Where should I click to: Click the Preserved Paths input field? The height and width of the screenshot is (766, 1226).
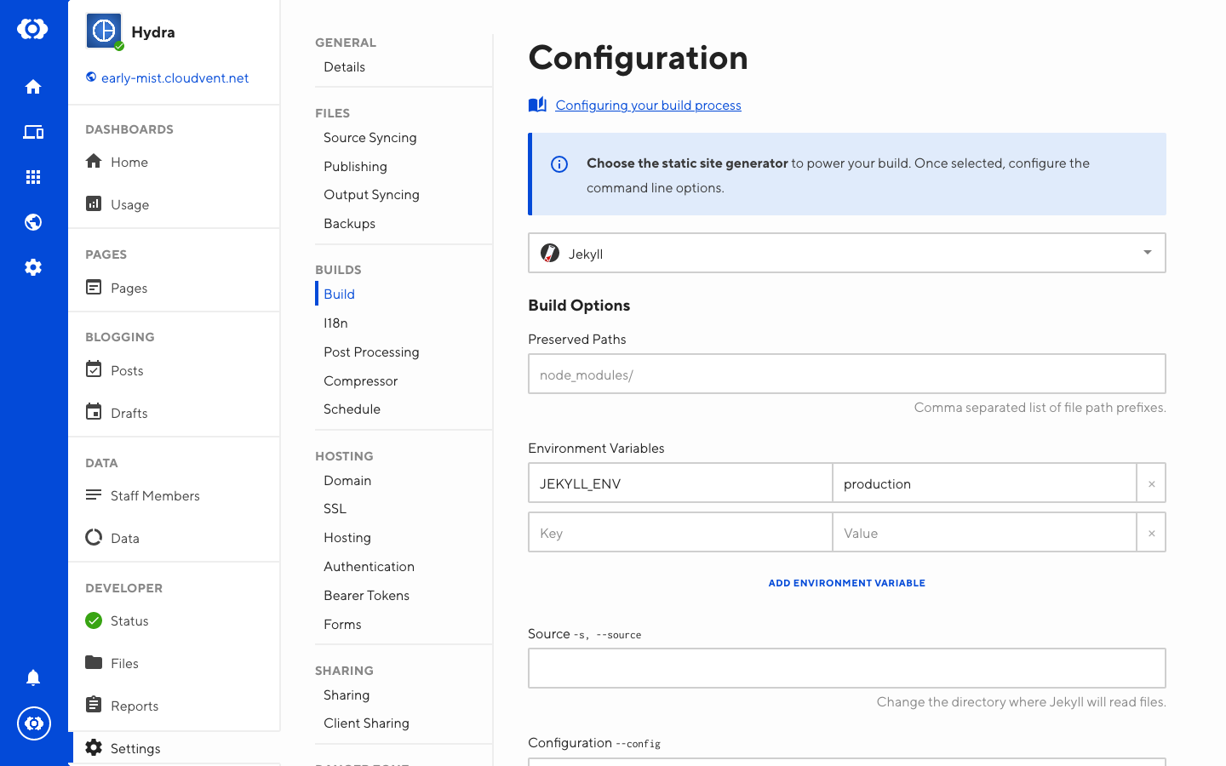pyautogui.click(x=846, y=374)
